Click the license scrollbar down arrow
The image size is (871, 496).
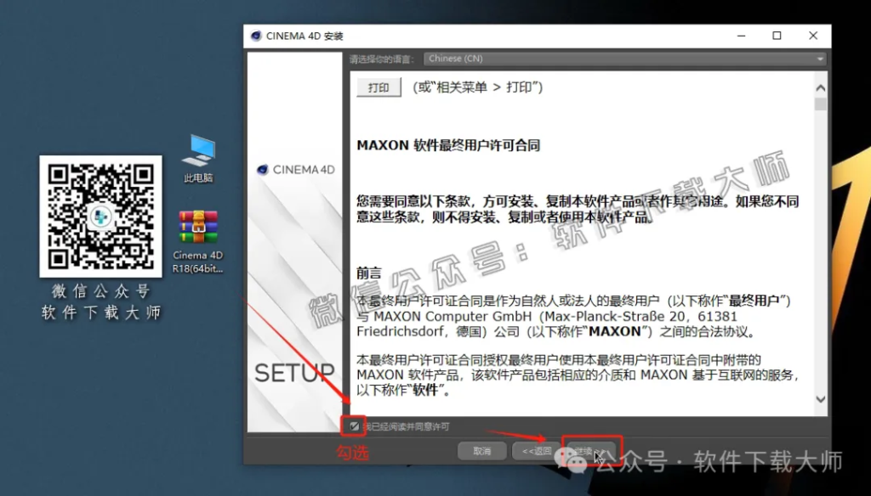click(x=820, y=398)
